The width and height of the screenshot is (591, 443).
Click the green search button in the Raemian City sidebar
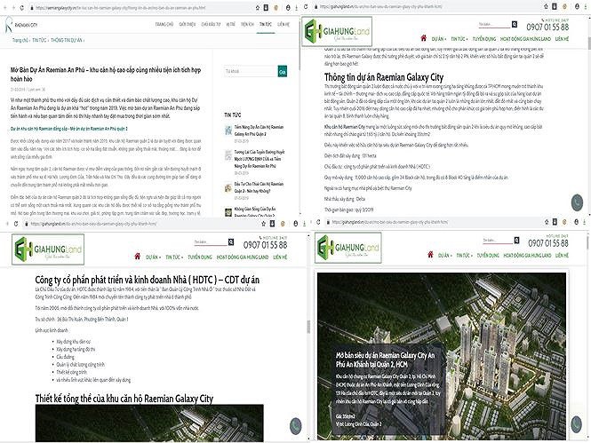tap(282, 71)
